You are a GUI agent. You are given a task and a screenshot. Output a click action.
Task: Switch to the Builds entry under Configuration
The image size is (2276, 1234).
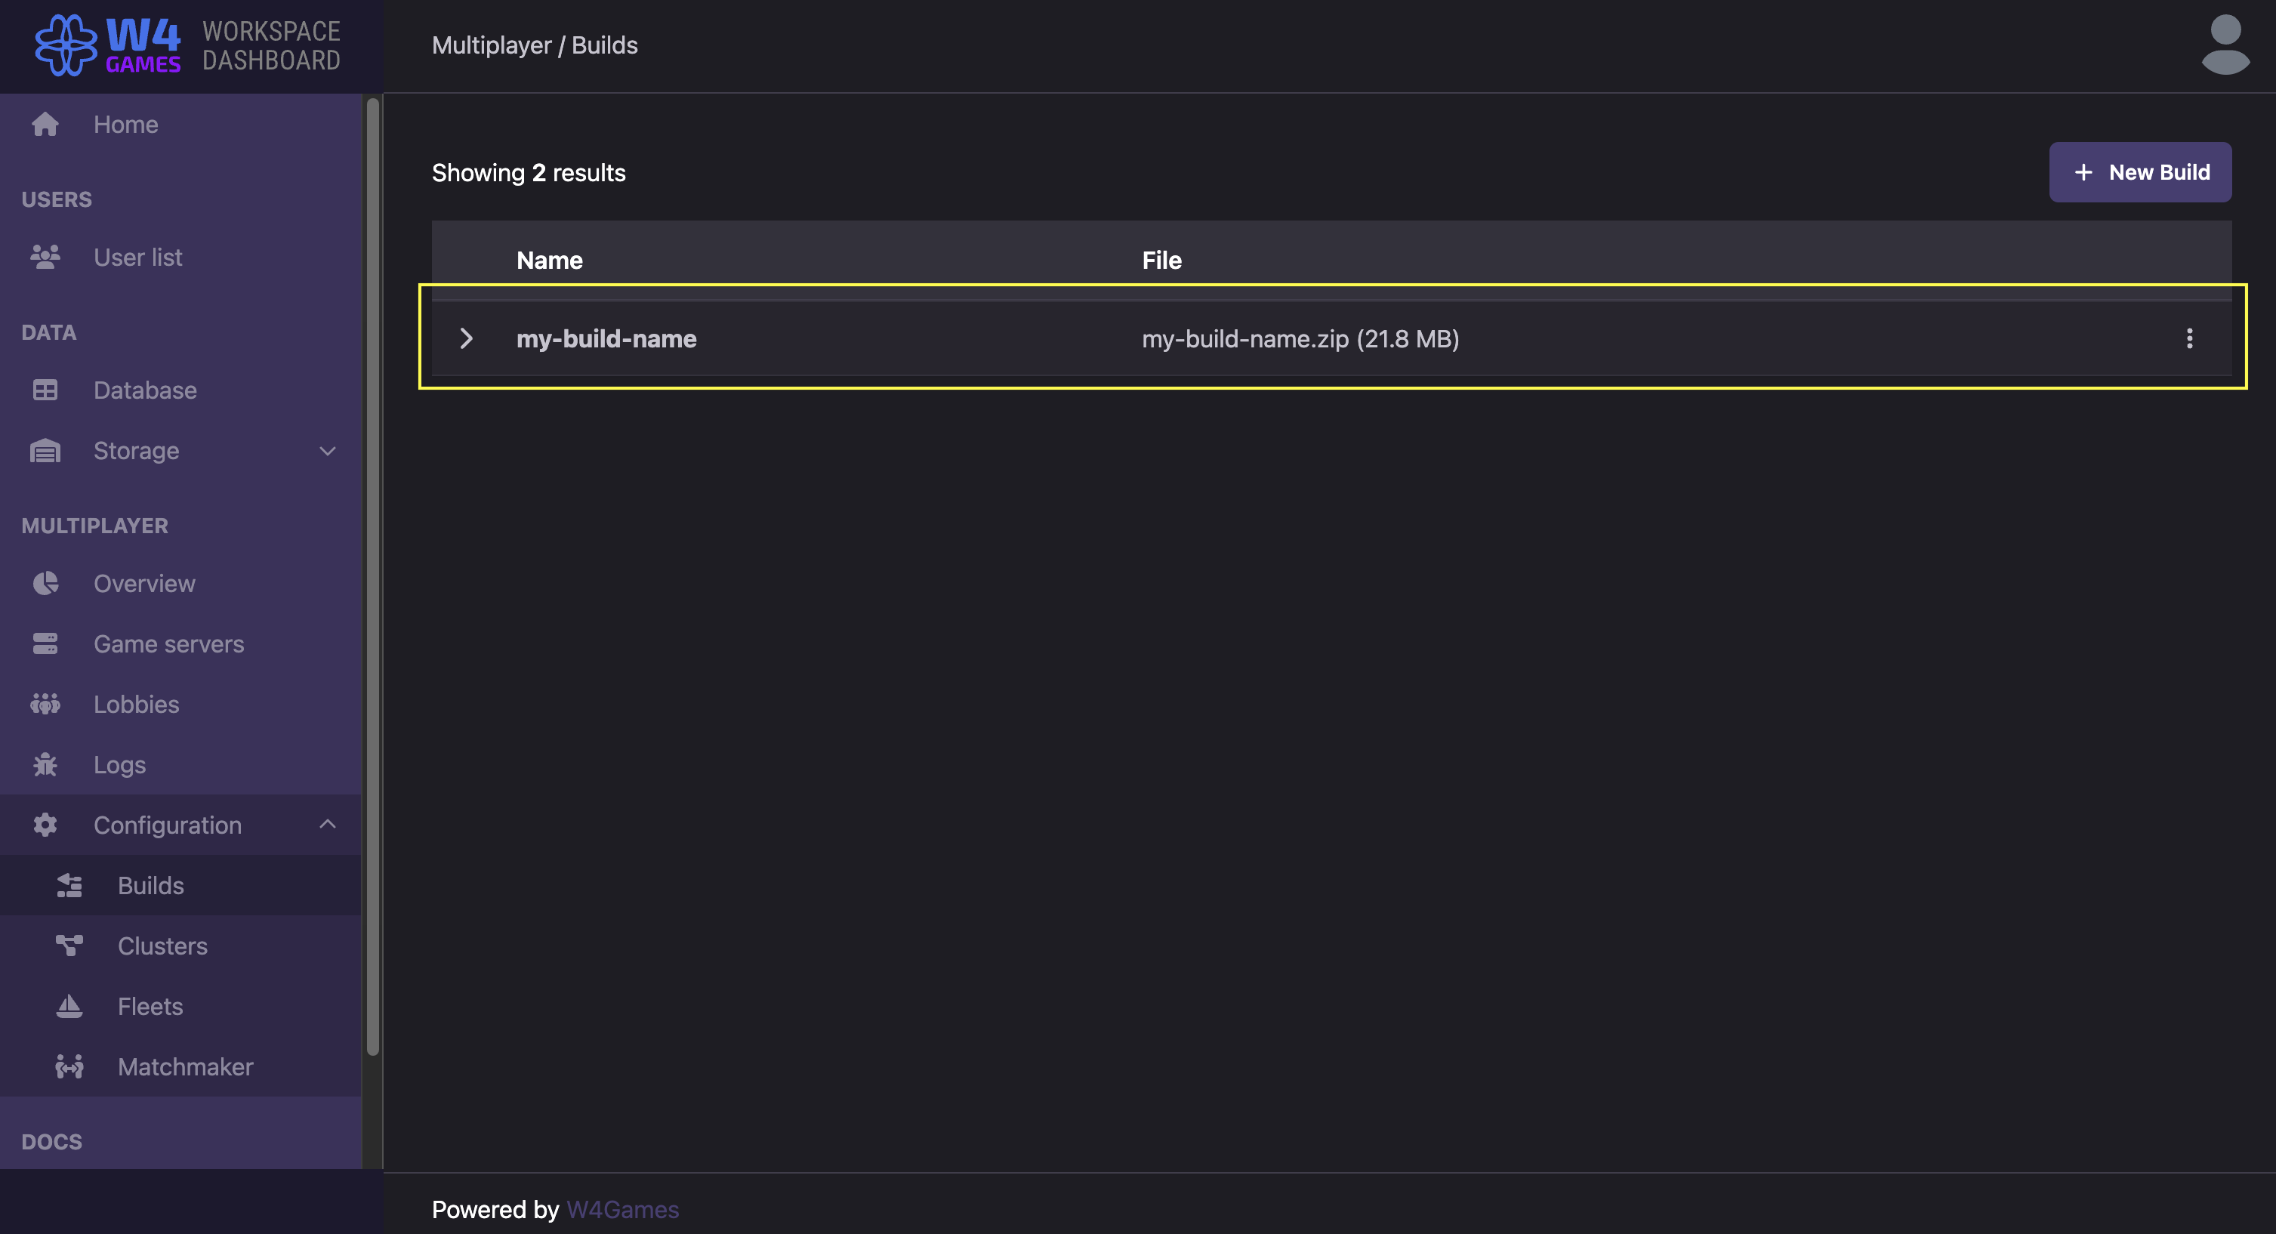(x=150, y=885)
